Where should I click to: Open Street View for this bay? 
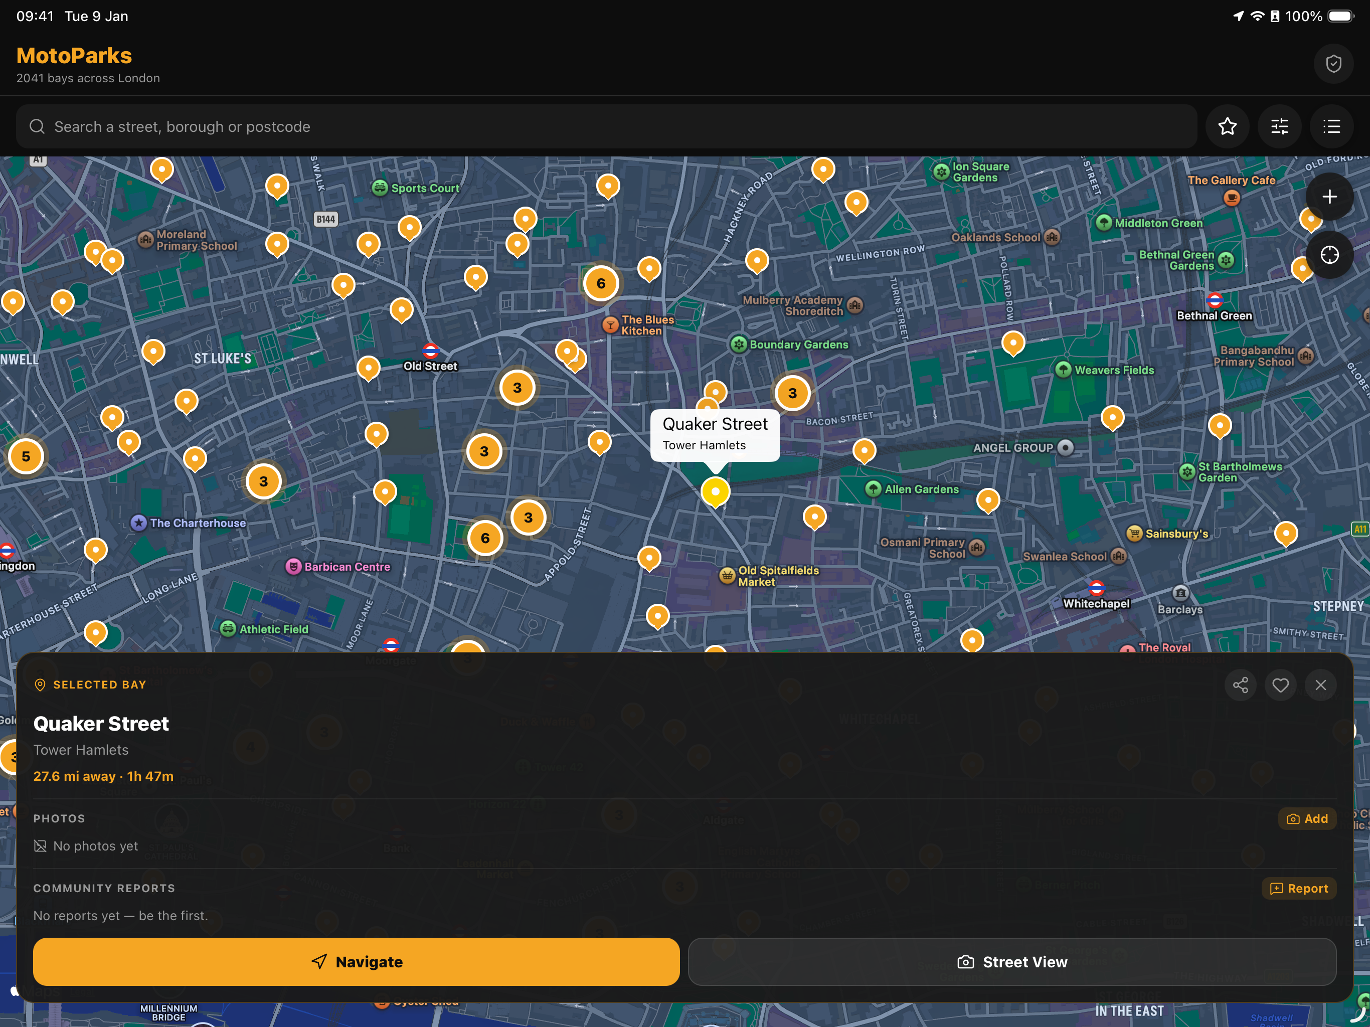click(1012, 961)
